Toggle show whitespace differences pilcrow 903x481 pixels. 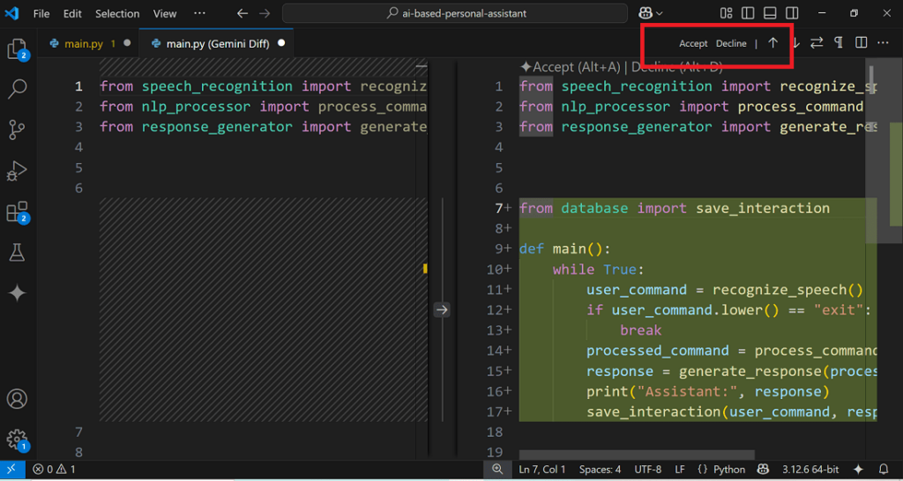pos(839,43)
